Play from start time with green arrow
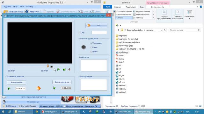The height and width of the screenshot is (114, 204). coord(9,89)
